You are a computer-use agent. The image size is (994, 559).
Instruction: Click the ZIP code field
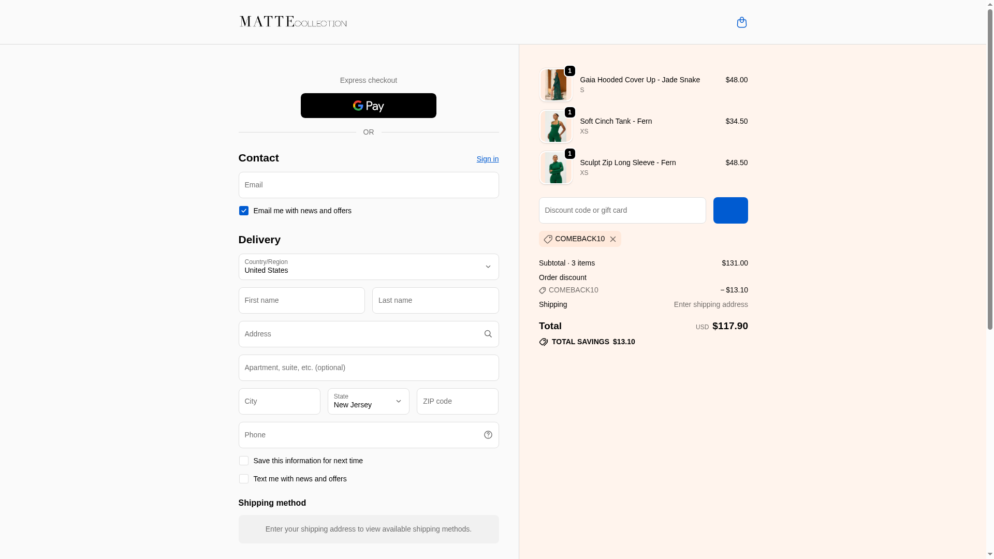[x=457, y=401]
